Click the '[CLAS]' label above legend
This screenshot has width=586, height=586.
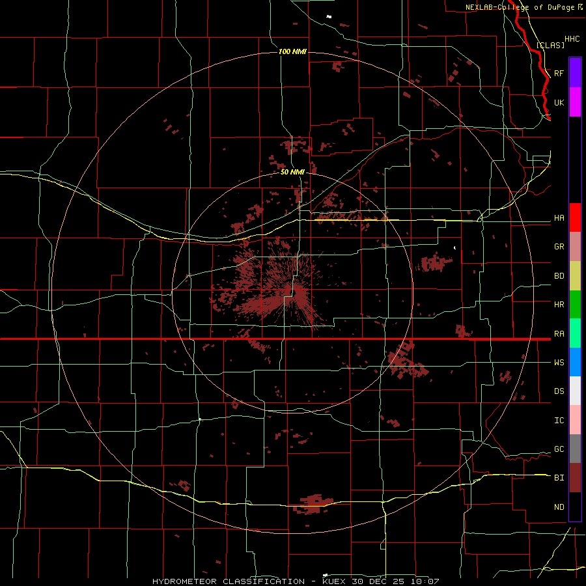(550, 45)
